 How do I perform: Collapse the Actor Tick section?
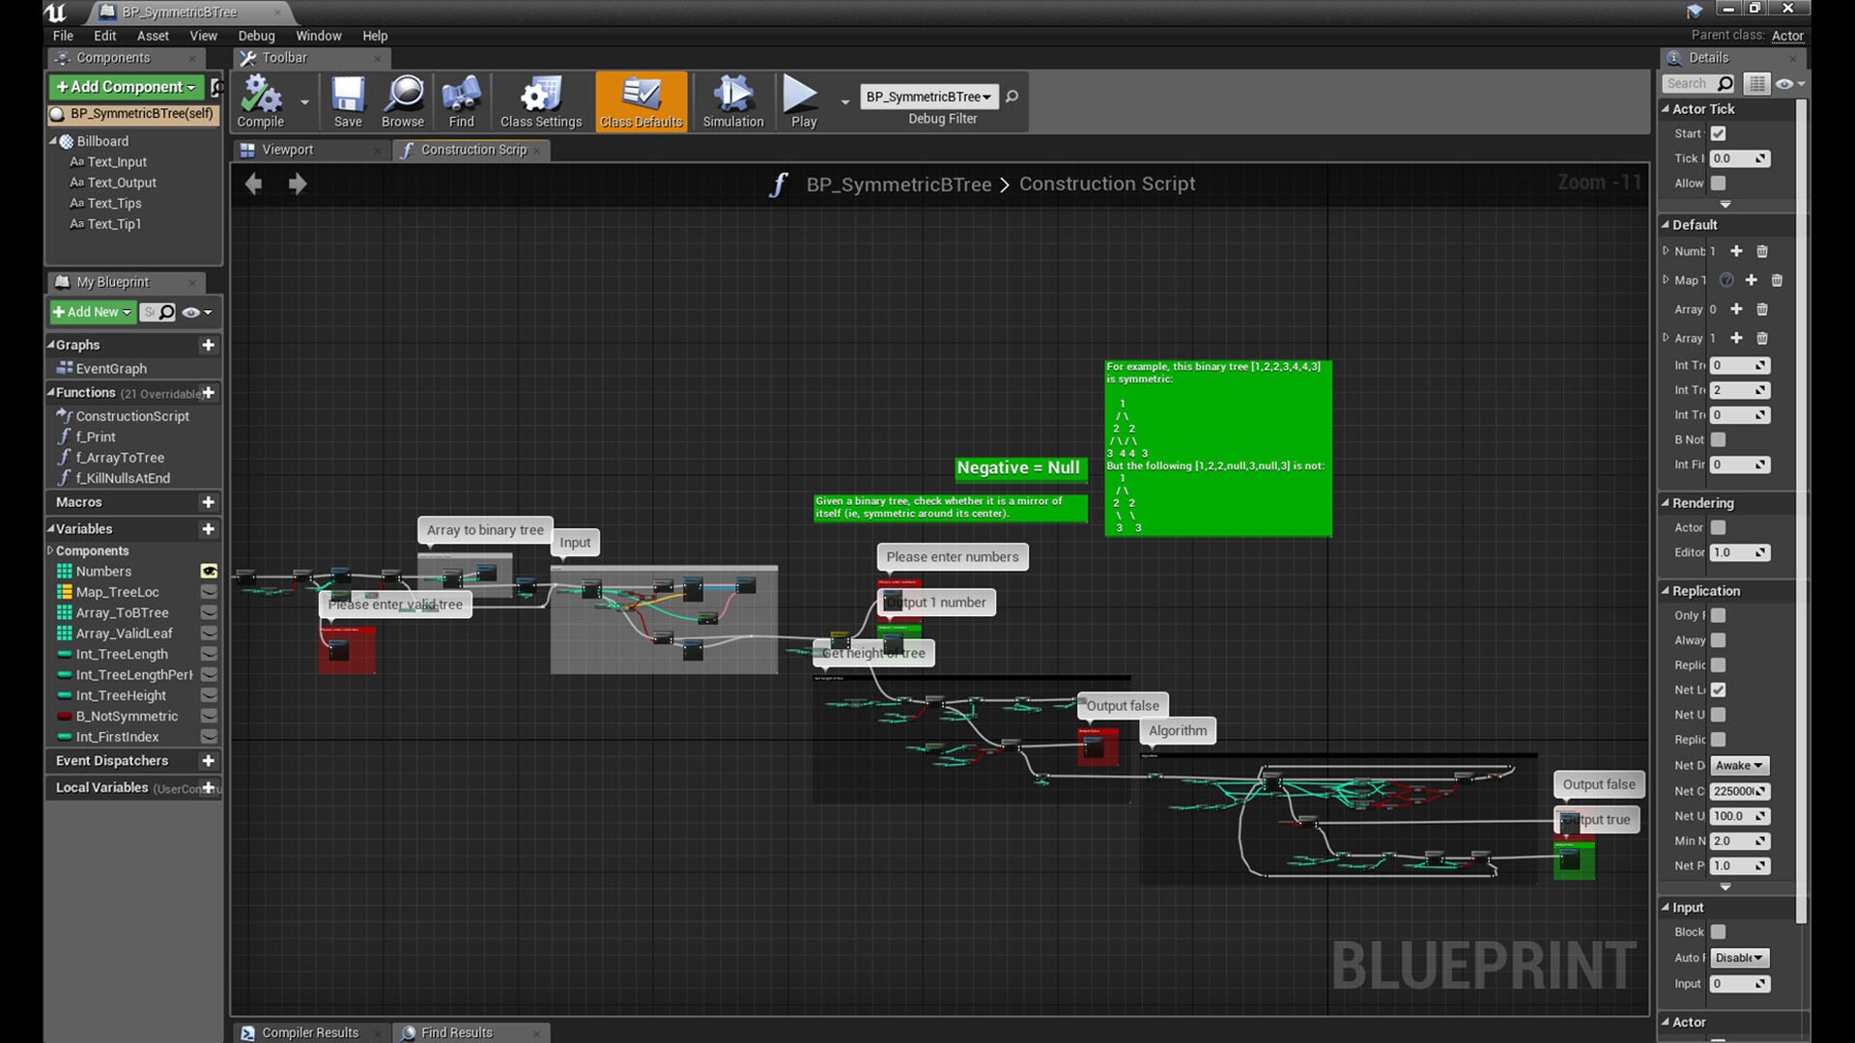1667,109
